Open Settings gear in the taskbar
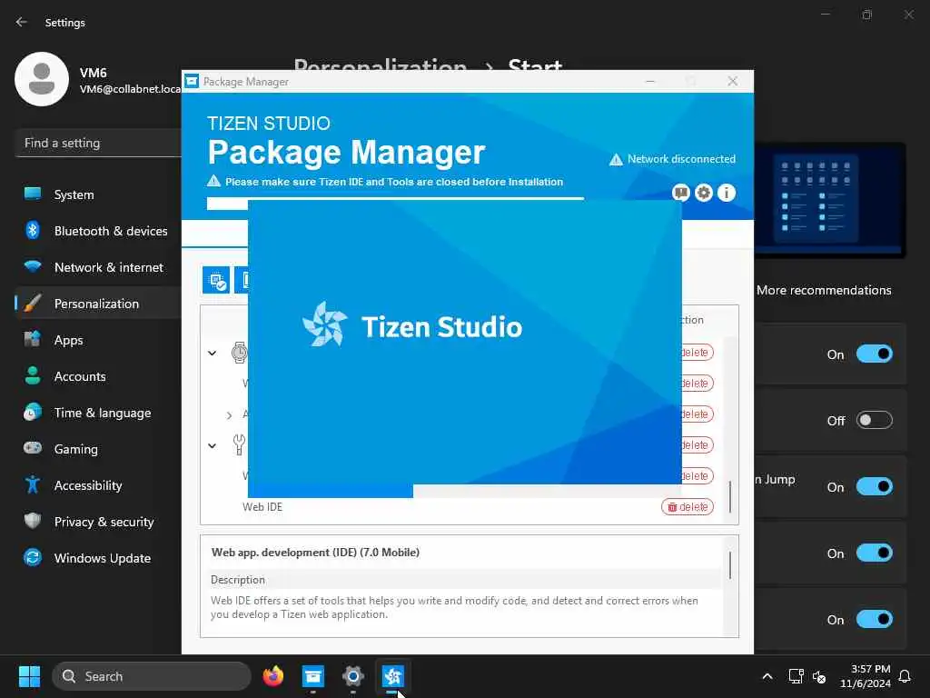Image resolution: width=930 pixels, height=698 pixels. pos(353,676)
